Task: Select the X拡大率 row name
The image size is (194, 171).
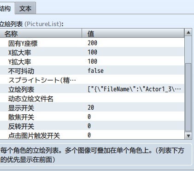Action: tap(20, 53)
